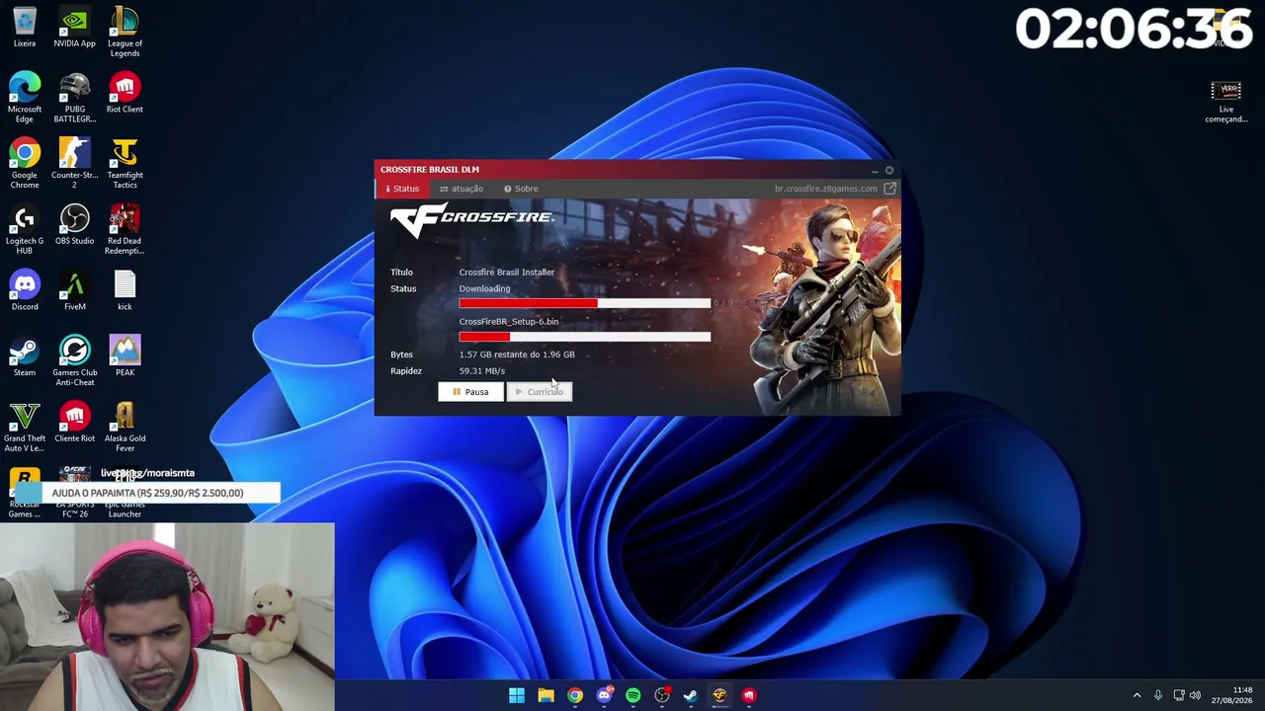1265x711 pixels.
Task: Select the Lixeira recycle bin desktop icon
Action: pos(25,29)
